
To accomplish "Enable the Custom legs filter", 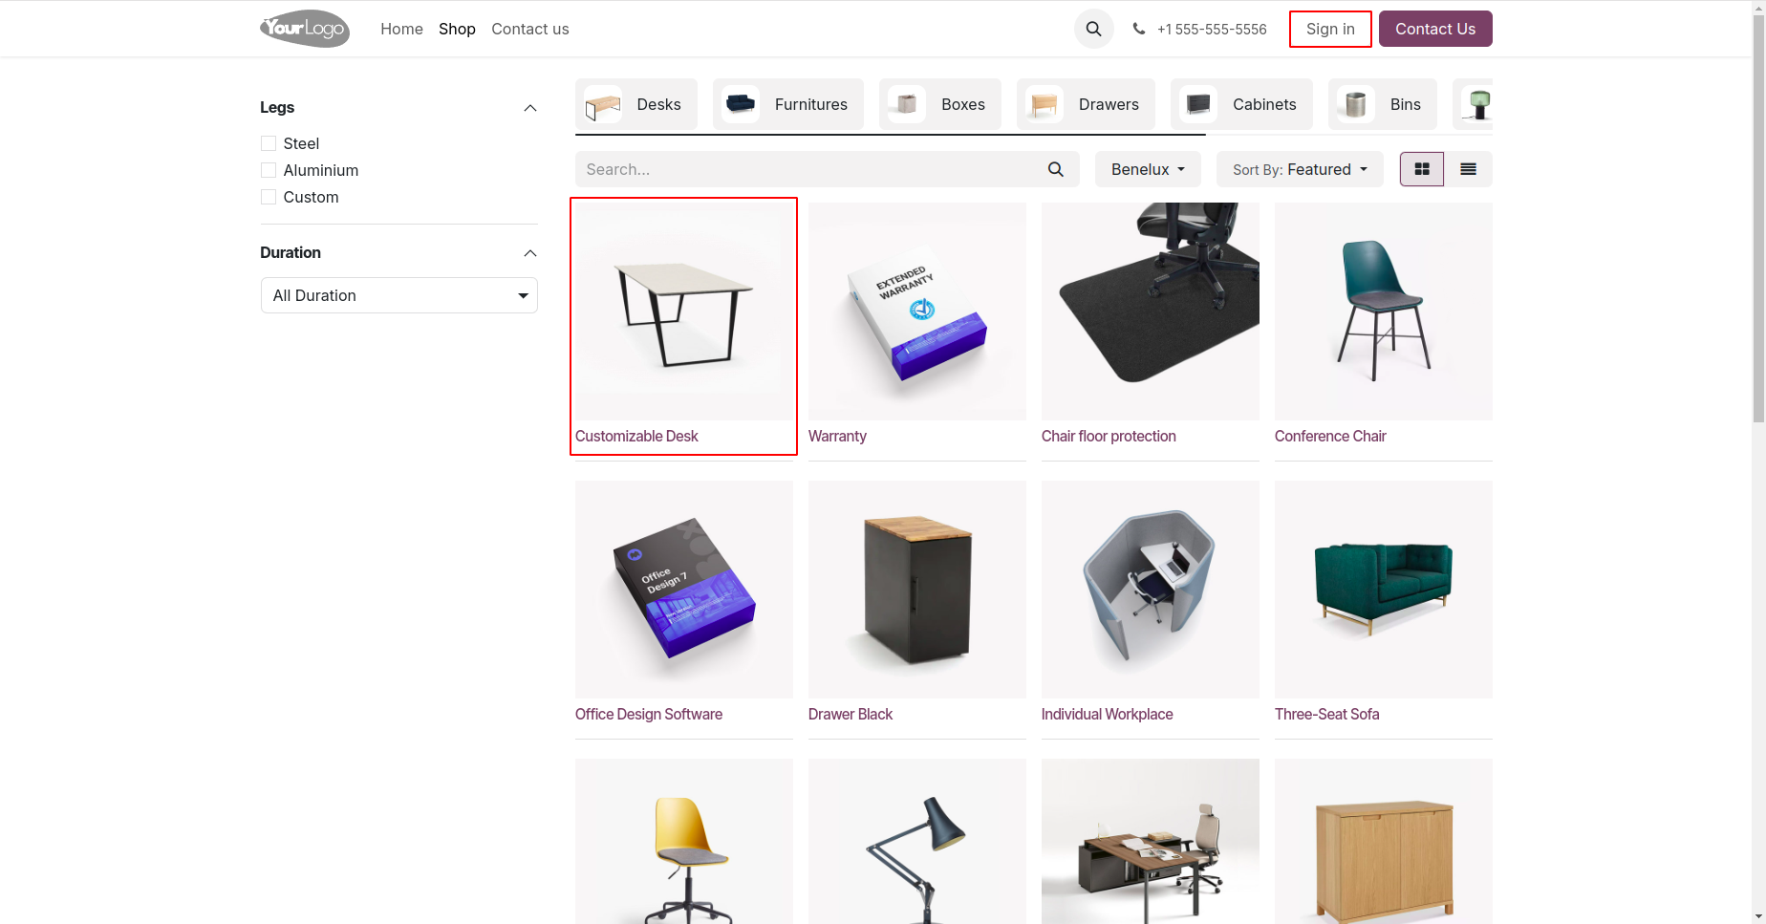I will (x=269, y=197).
